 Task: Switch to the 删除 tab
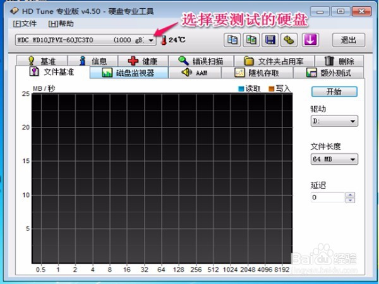[x=339, y=61]
